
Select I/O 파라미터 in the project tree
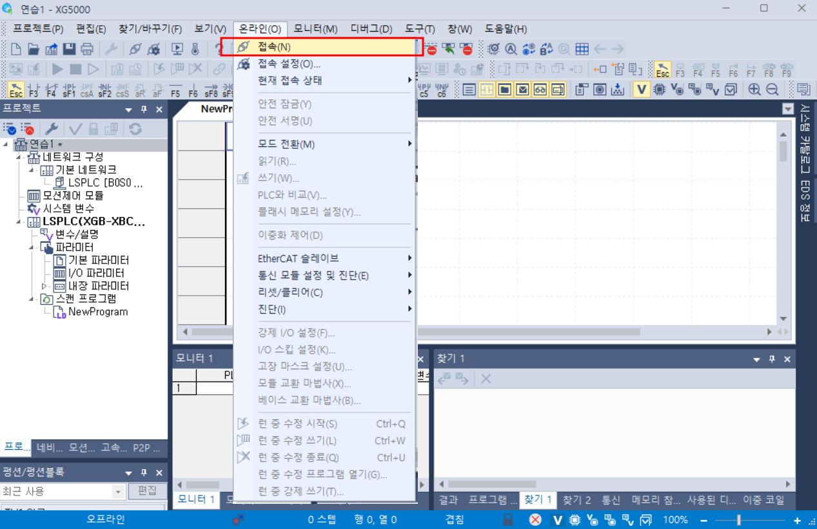[96, 273]
